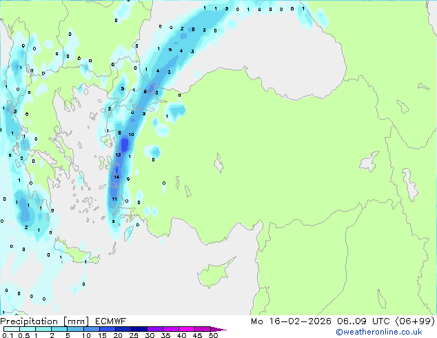The image size is (437, 338).
Task: Click the '0.5' legend scale label
Action: click(23, 335)
